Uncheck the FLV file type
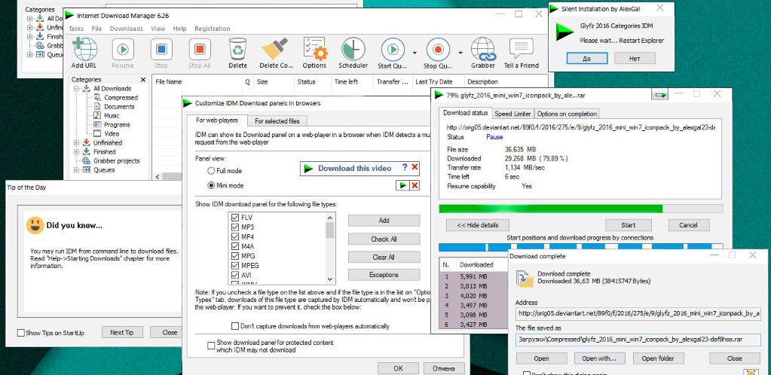 click(234, 217)
